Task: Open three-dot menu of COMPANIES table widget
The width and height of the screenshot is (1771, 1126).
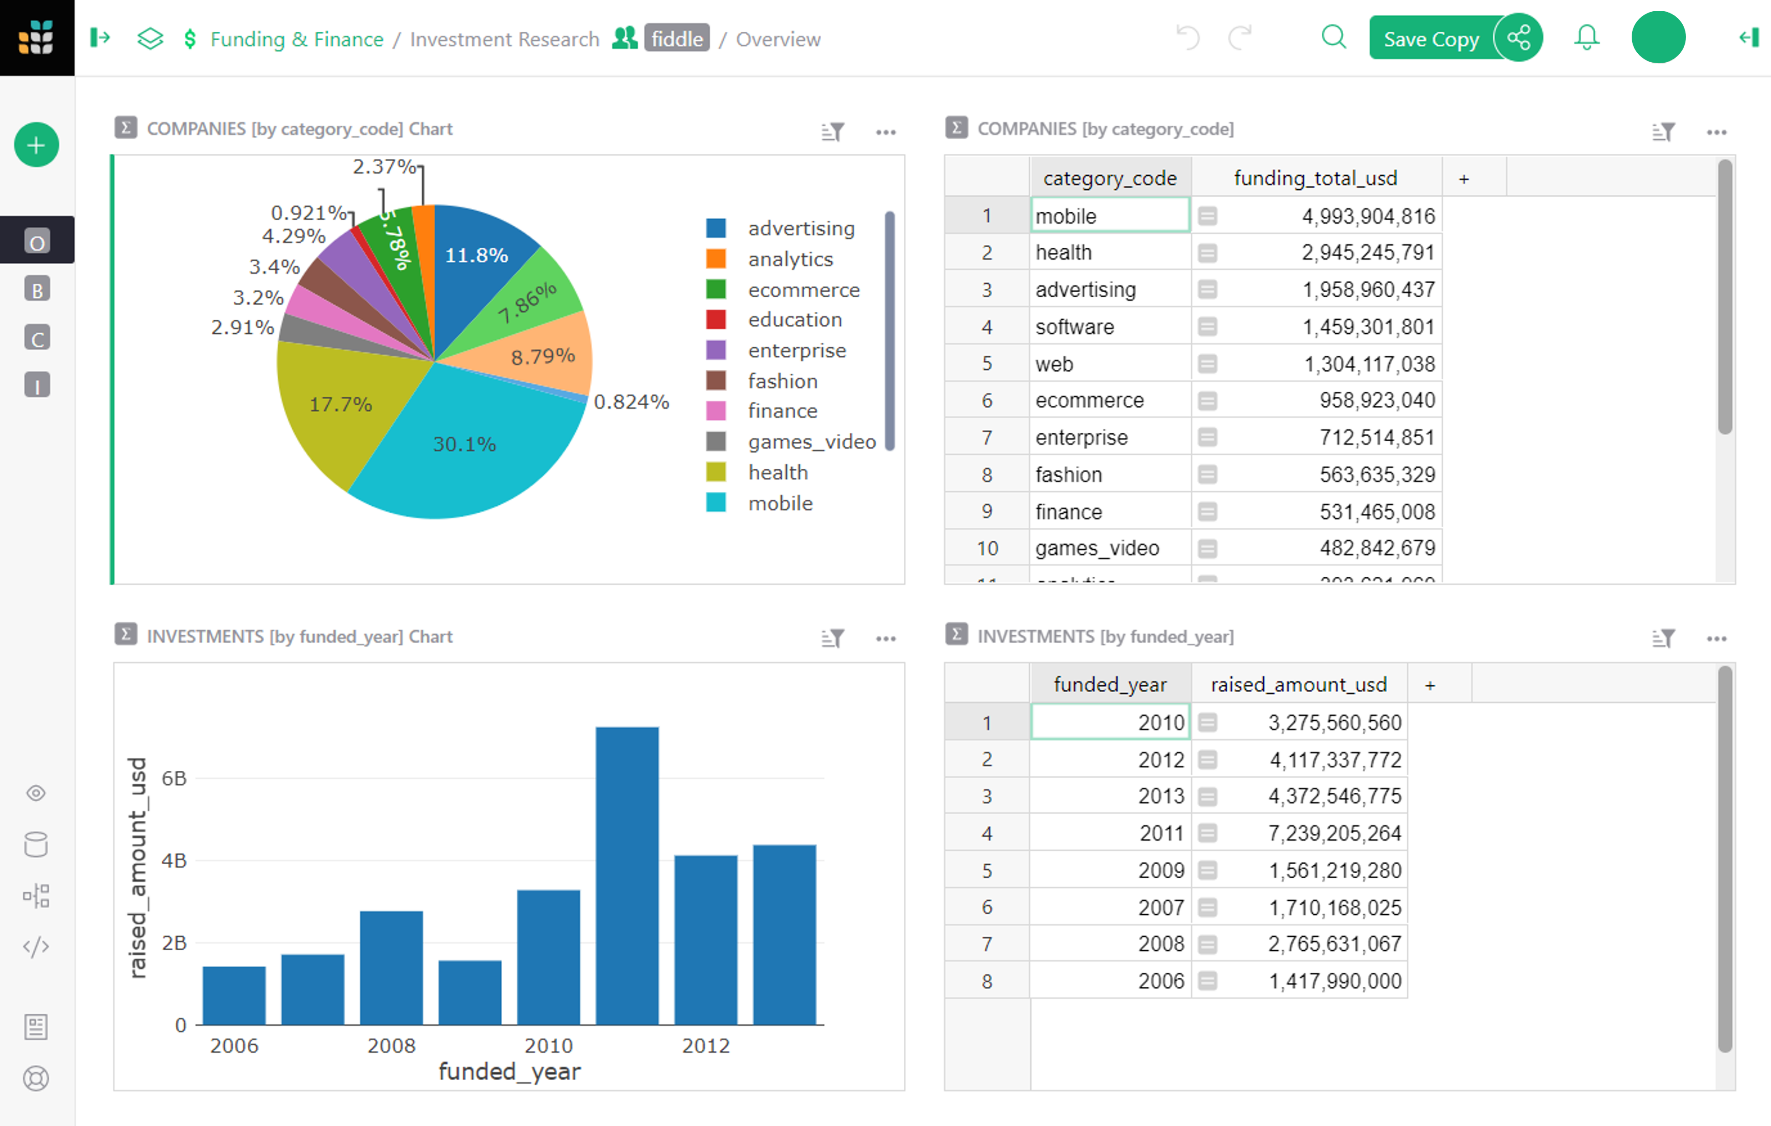Action: click(x=1716, y=132)
